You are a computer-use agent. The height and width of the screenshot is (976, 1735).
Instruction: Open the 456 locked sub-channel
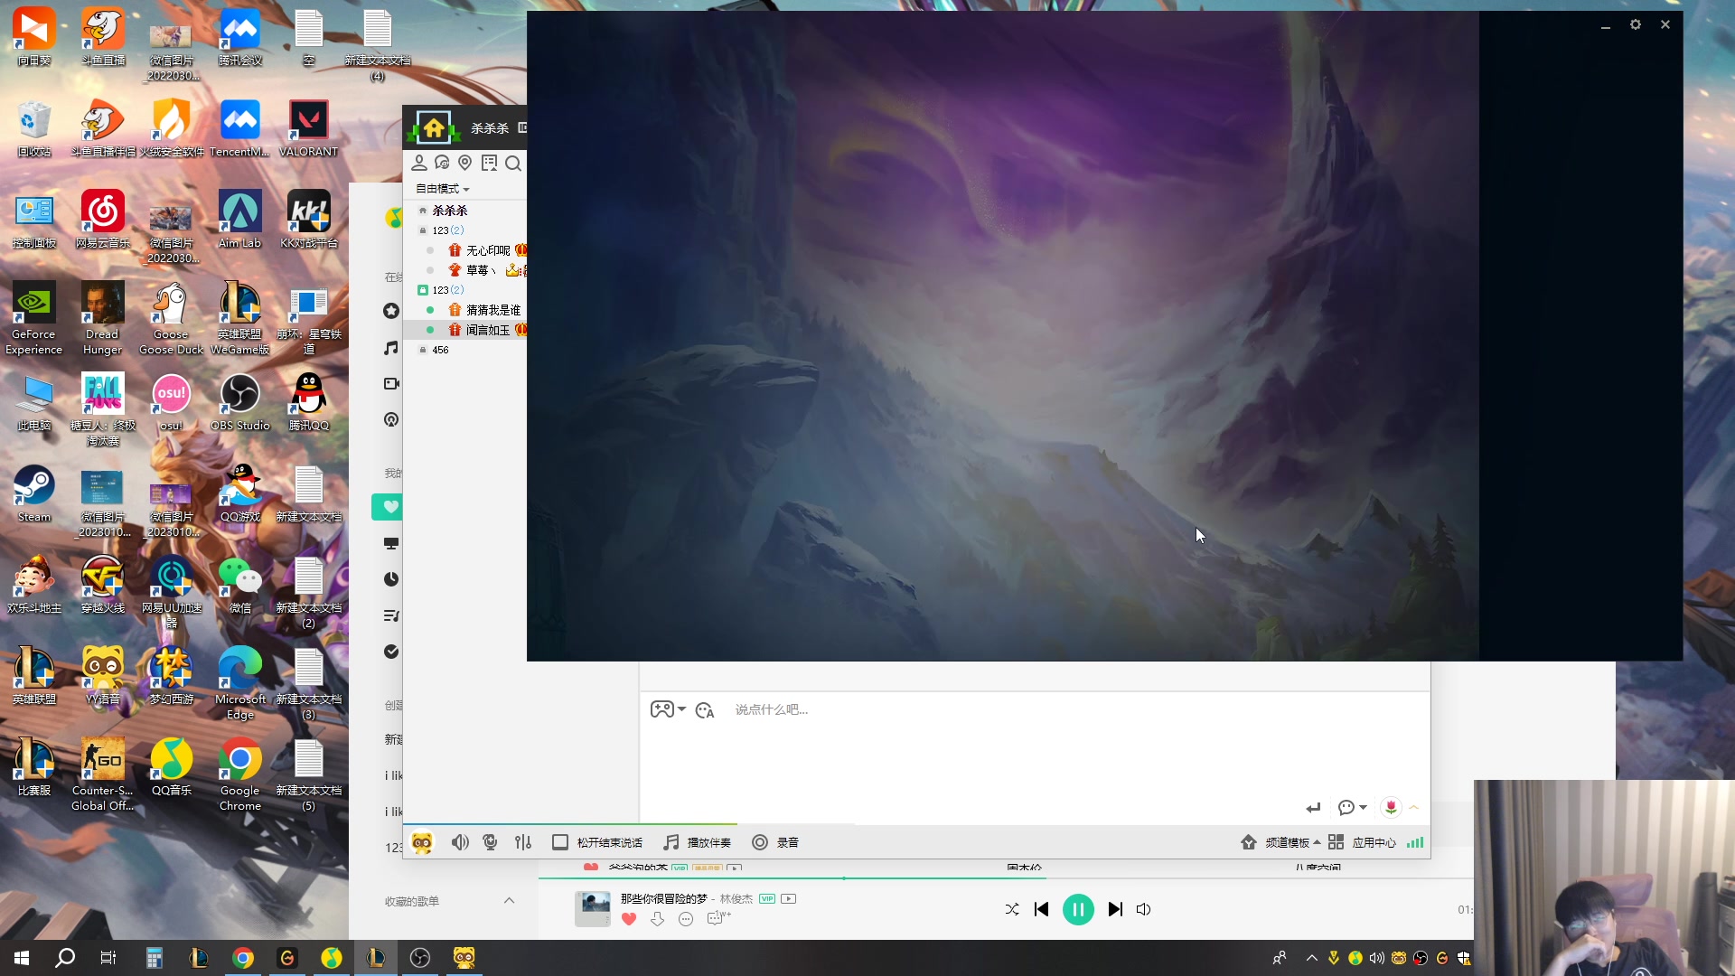[x=440, y=350]
